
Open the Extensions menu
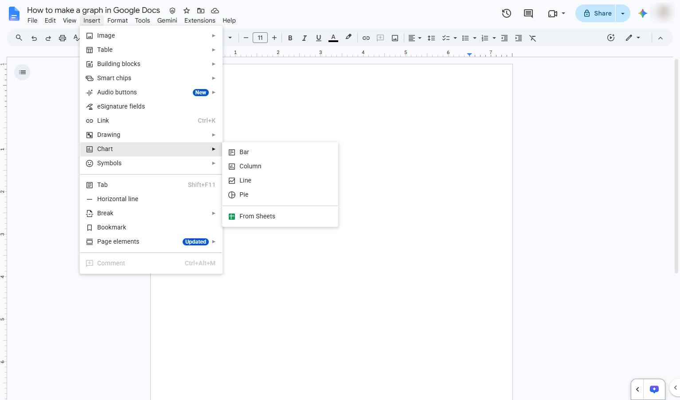(x=200, y=20)
